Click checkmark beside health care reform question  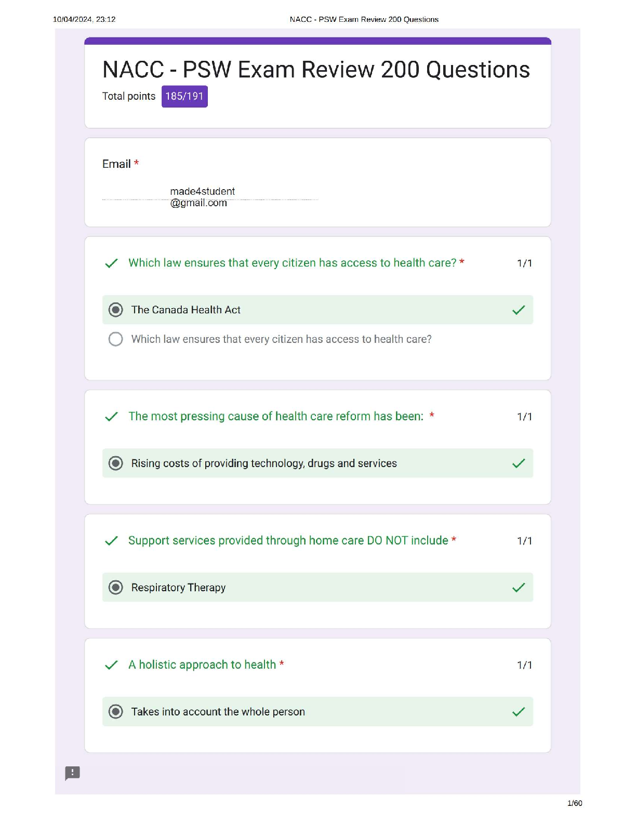[x=111, y=417]
